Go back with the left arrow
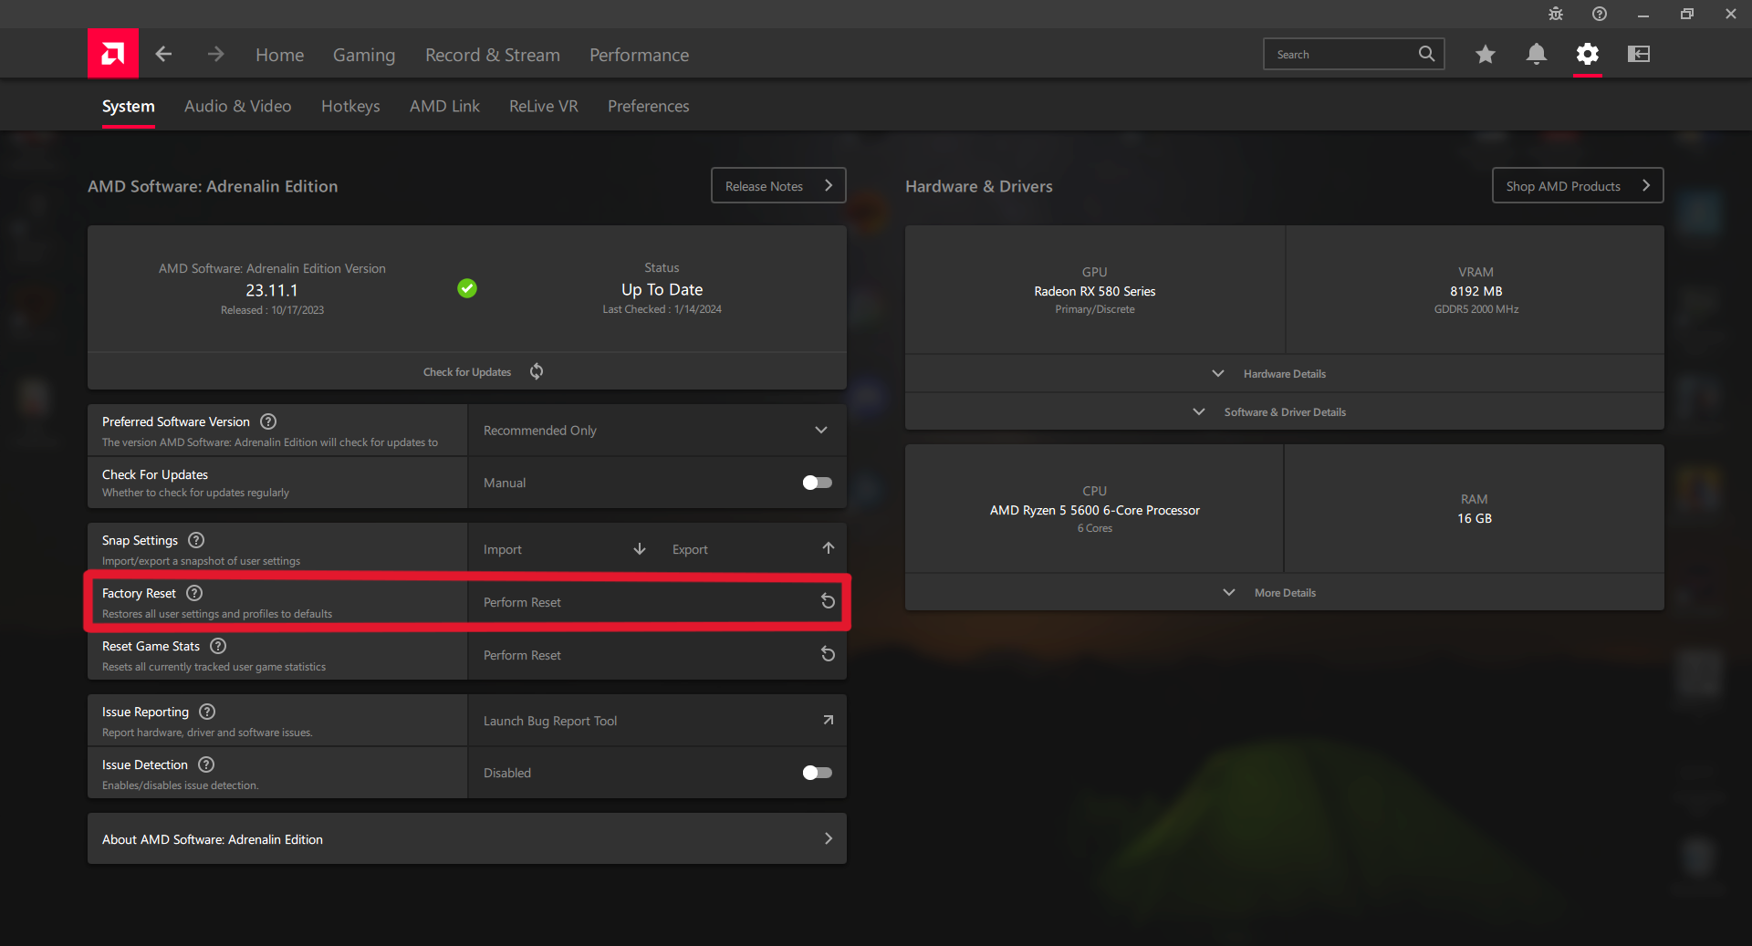The image size is (1752, 946). 163,54
